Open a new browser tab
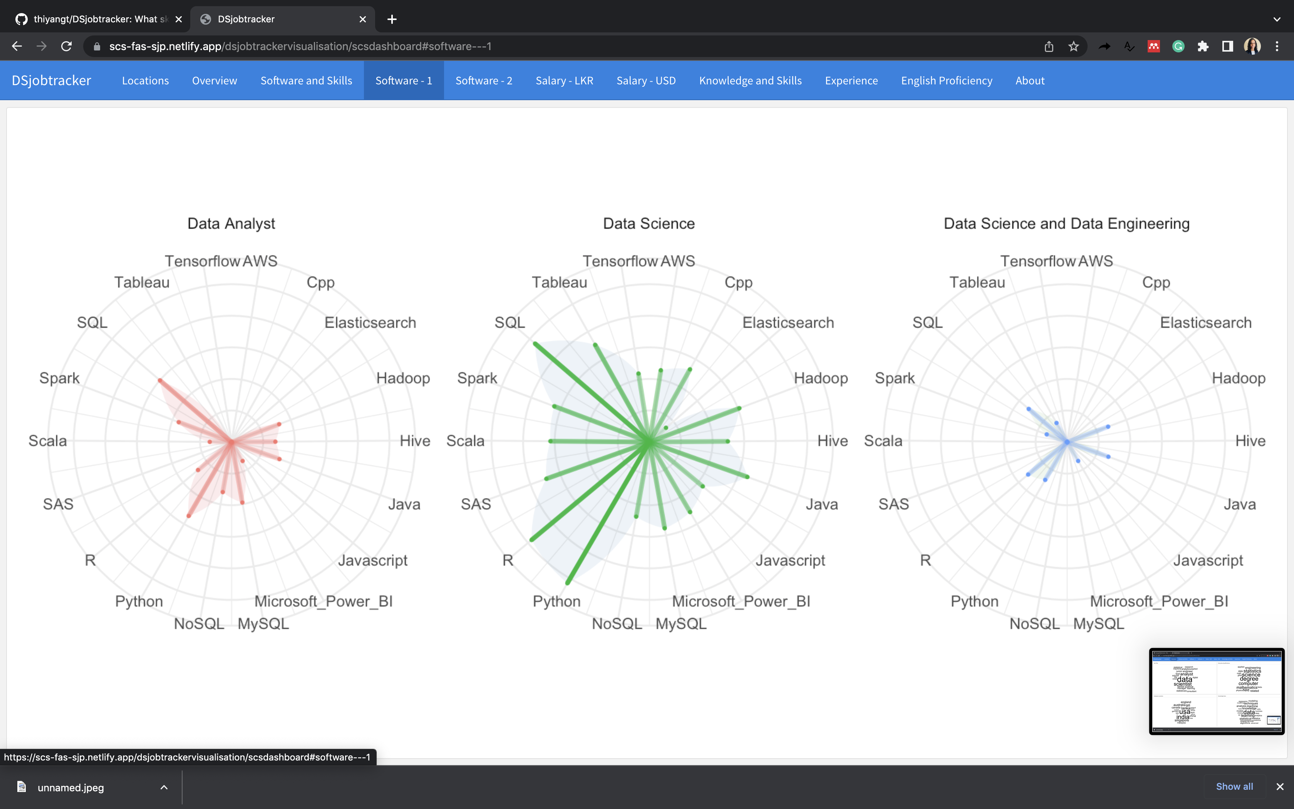The width and height of the screenshot is (1294, 809). tap(392, 19)
